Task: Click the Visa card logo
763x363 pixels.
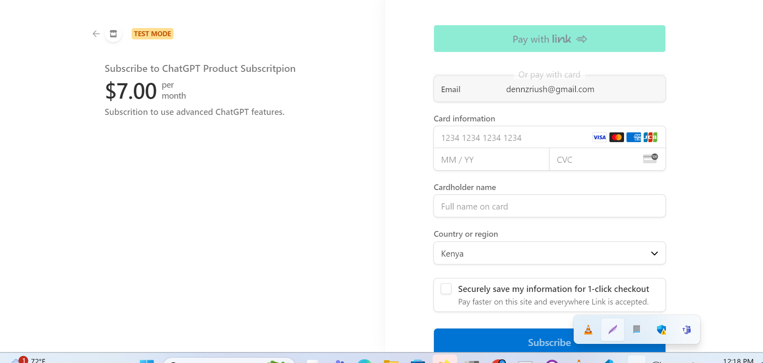Action: pyautogui.click(x=599, y=137)
